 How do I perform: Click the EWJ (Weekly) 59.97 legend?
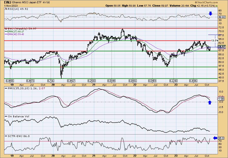click(x=22, y=29)
